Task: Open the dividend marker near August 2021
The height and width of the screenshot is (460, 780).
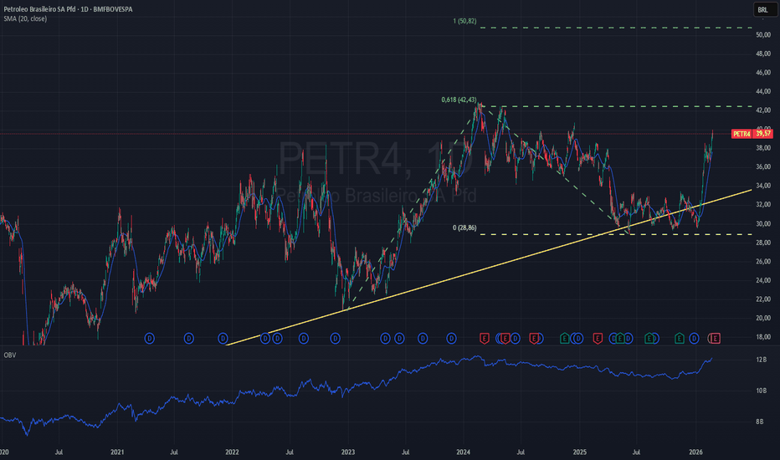Action: pos(188,339)
